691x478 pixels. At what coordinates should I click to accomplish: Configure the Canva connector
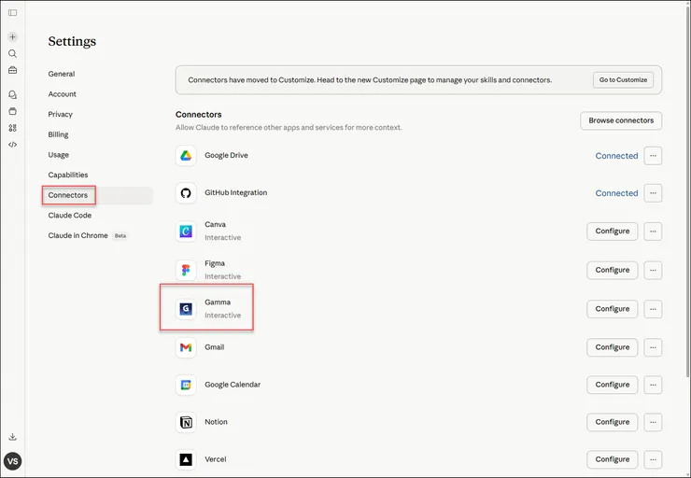pyautogui.click(x=613, y=232)
